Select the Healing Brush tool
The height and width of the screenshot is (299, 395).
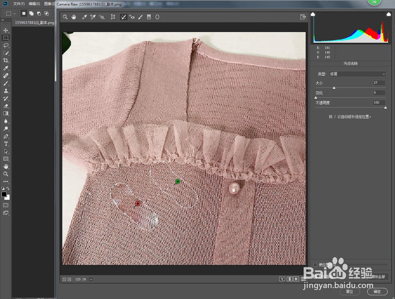(6, 75)
